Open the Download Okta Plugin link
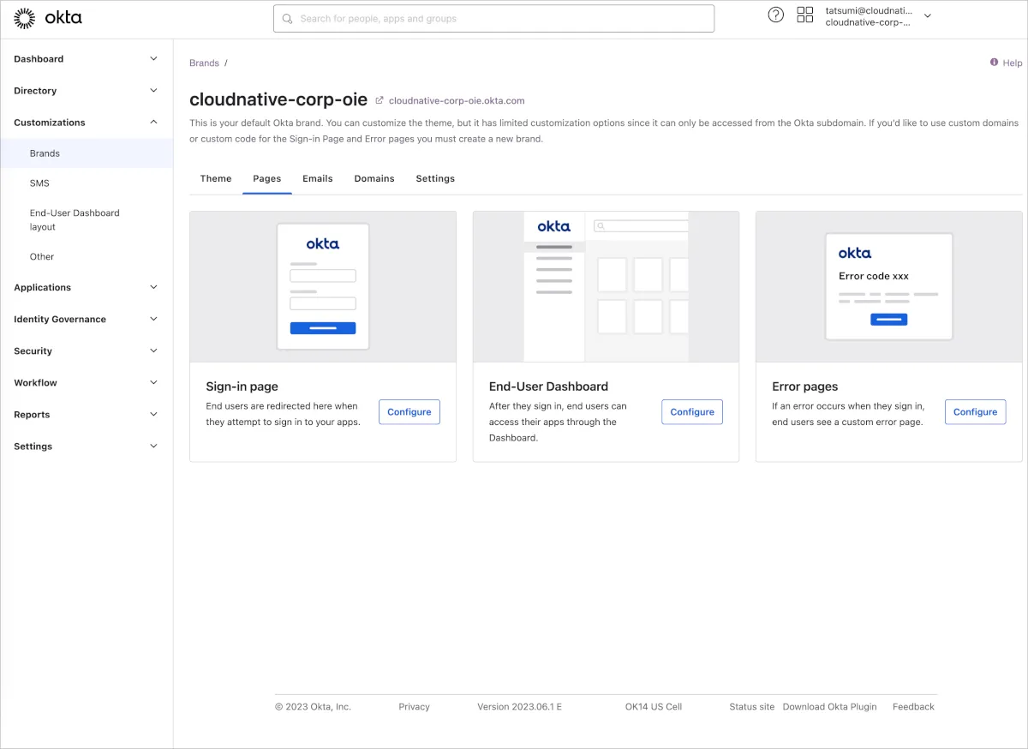Screen dimensions: 1028x749 [x=829, y=707]
